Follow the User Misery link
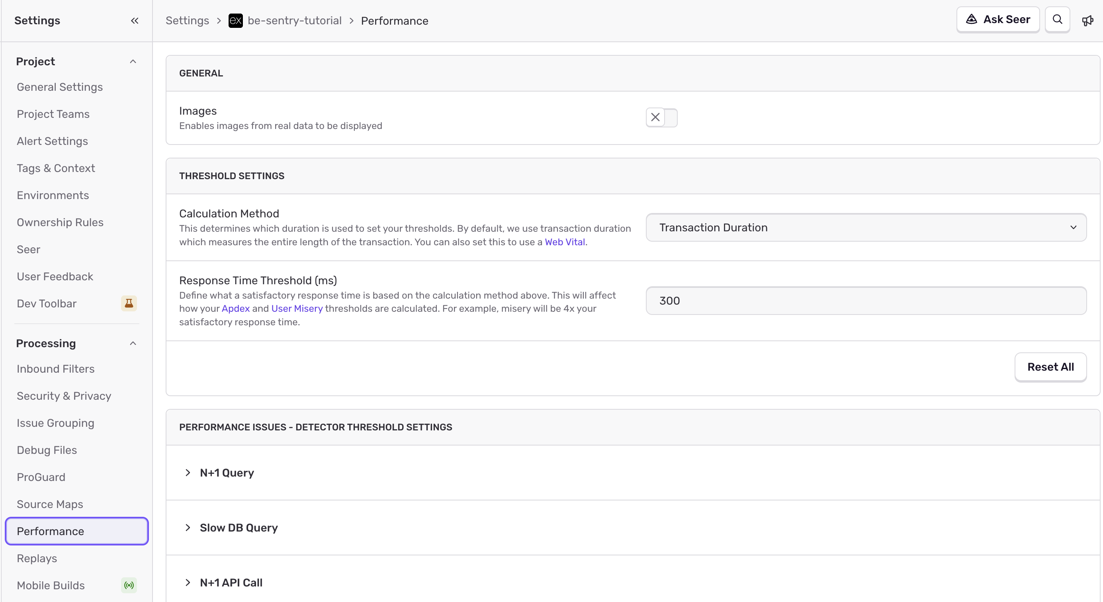Image resolution: width=1103 pixels, height=602 pixels. [x=297, y=308]
